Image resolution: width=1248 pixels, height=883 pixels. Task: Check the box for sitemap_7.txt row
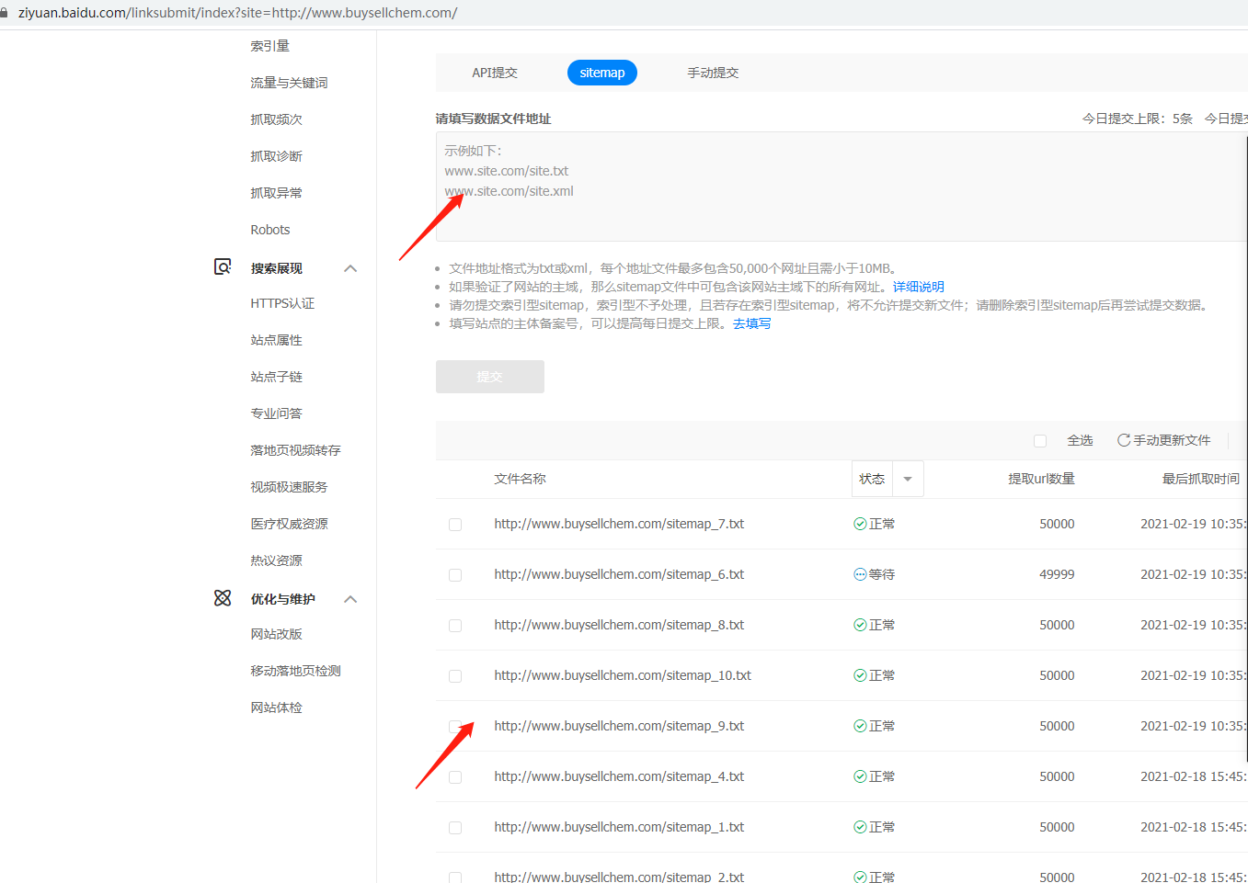(455, 525)
